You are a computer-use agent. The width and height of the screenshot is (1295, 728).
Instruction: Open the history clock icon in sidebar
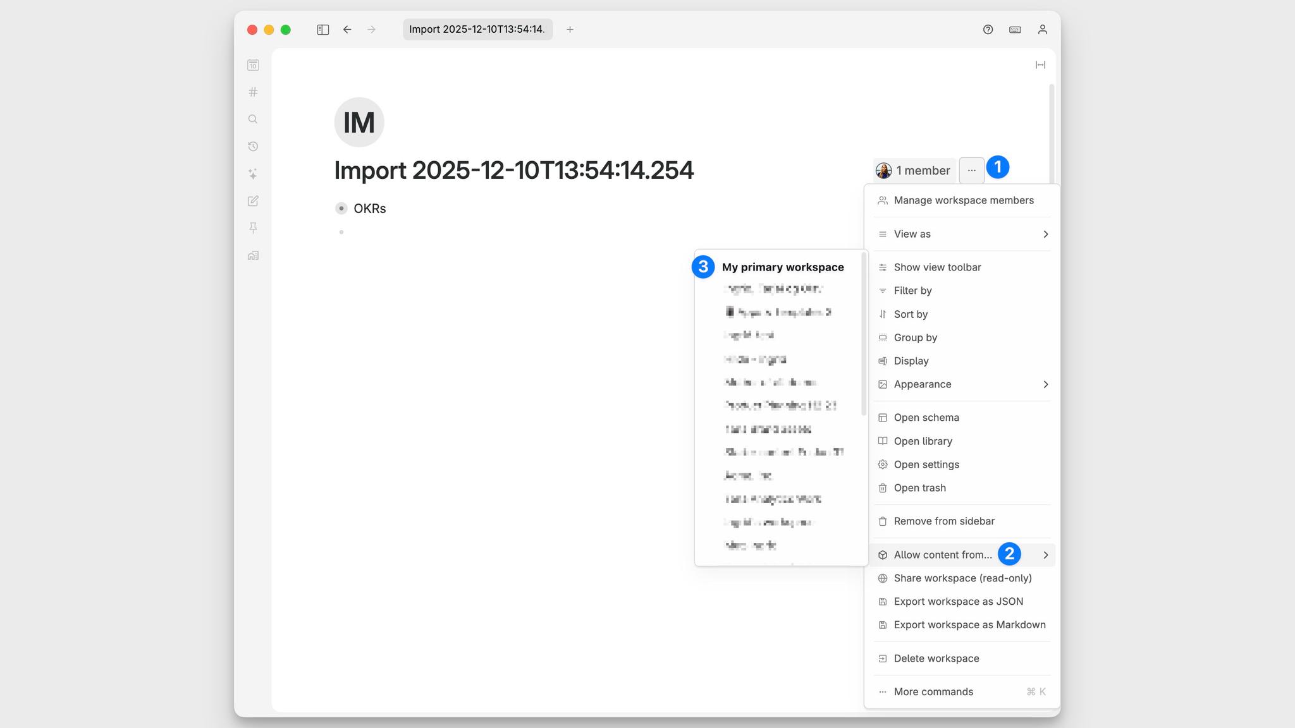[x=253, y=147]
